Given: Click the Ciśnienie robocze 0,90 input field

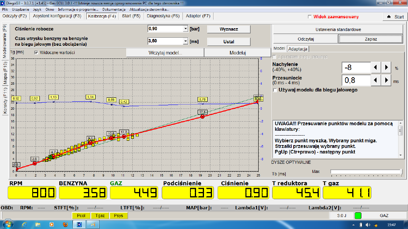Looking at the screenshot, I should (165, 29).
